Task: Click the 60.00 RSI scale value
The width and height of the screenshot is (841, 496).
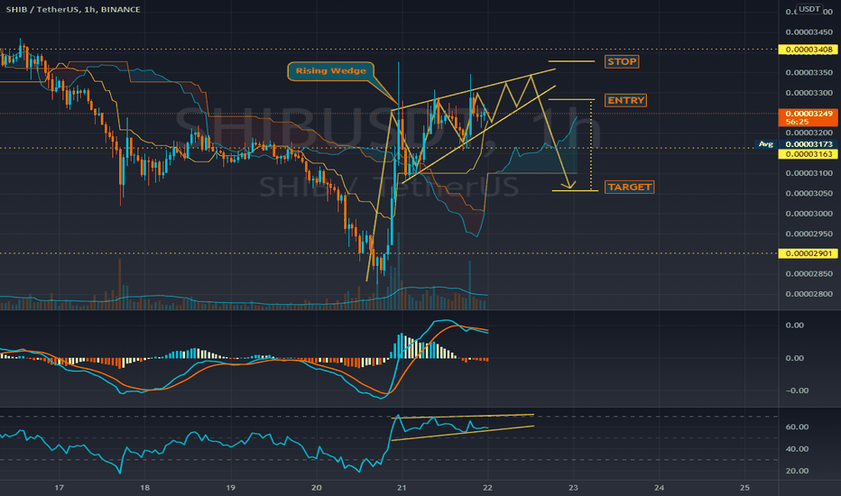Action: pos(797,427)
